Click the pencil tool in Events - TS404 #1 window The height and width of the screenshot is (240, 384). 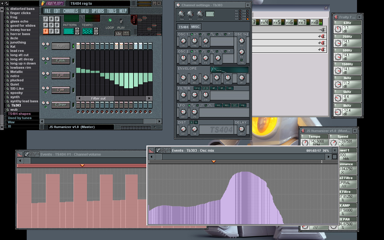pos(26,154)
